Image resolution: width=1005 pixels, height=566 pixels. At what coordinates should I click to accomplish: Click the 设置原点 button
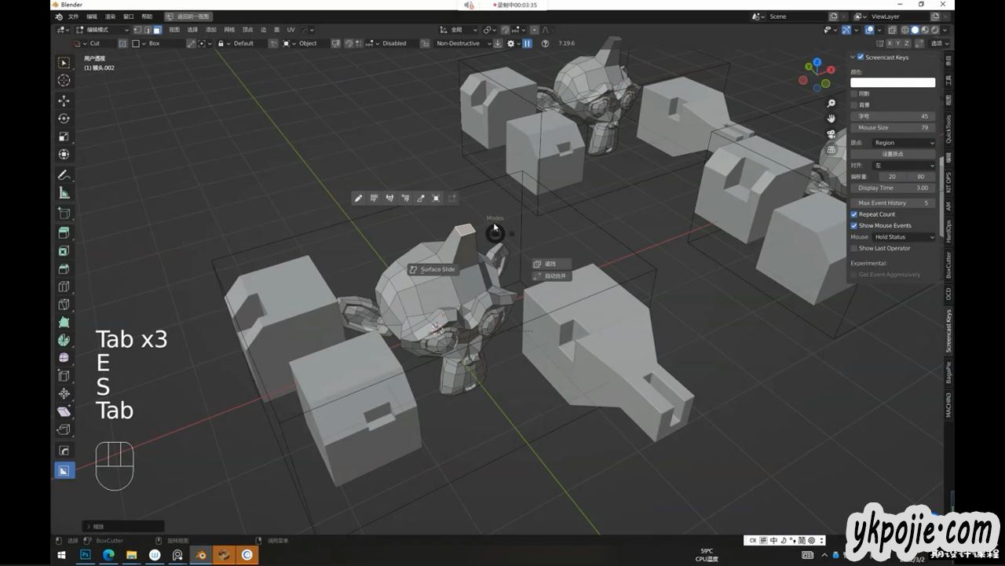coord(893,154)
